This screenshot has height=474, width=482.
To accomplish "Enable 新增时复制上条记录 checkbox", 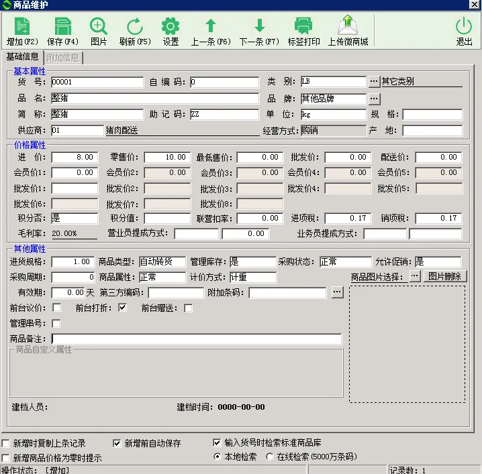I will (x=5, y=443).
